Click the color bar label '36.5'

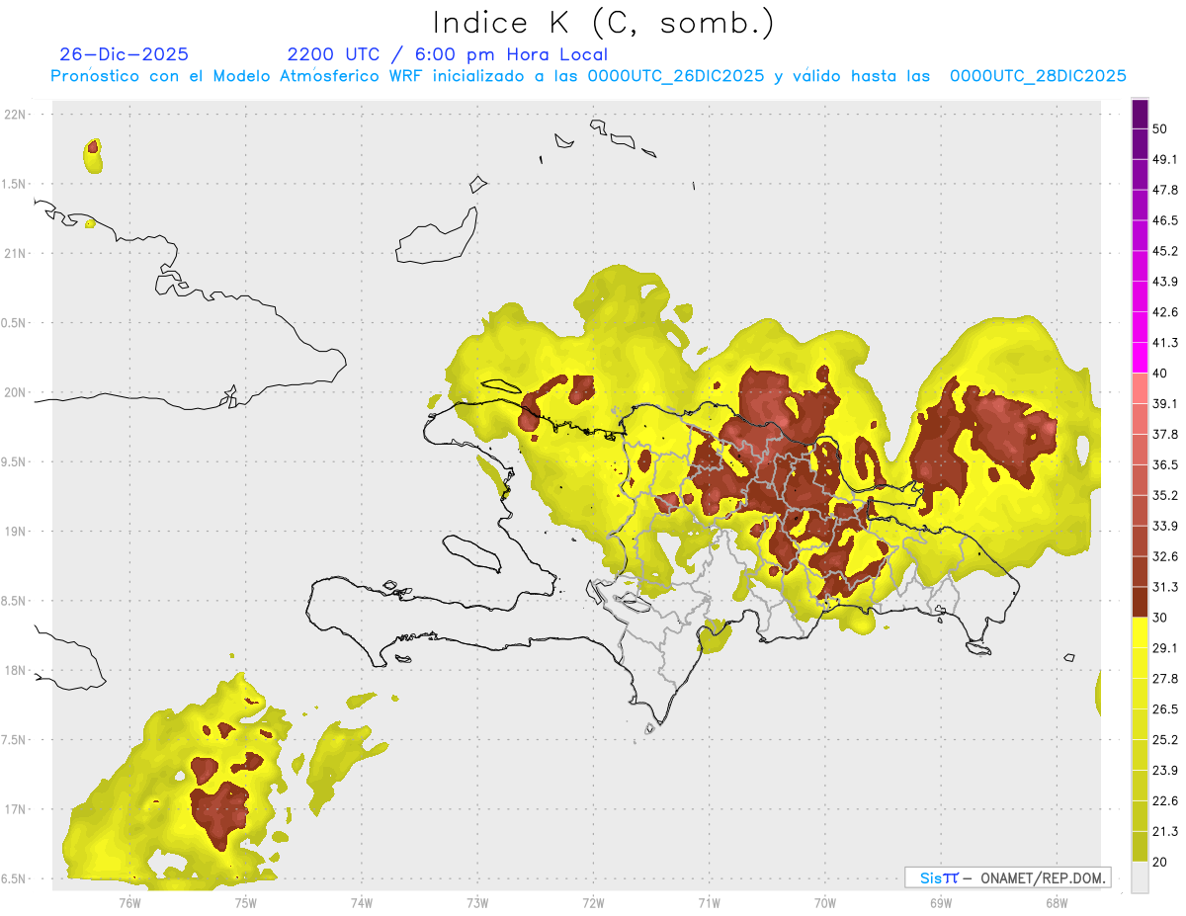tap(1165, 464)
